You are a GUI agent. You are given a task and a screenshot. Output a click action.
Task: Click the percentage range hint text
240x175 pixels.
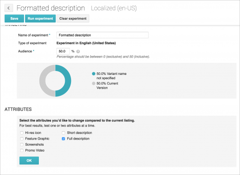[103, 57]
